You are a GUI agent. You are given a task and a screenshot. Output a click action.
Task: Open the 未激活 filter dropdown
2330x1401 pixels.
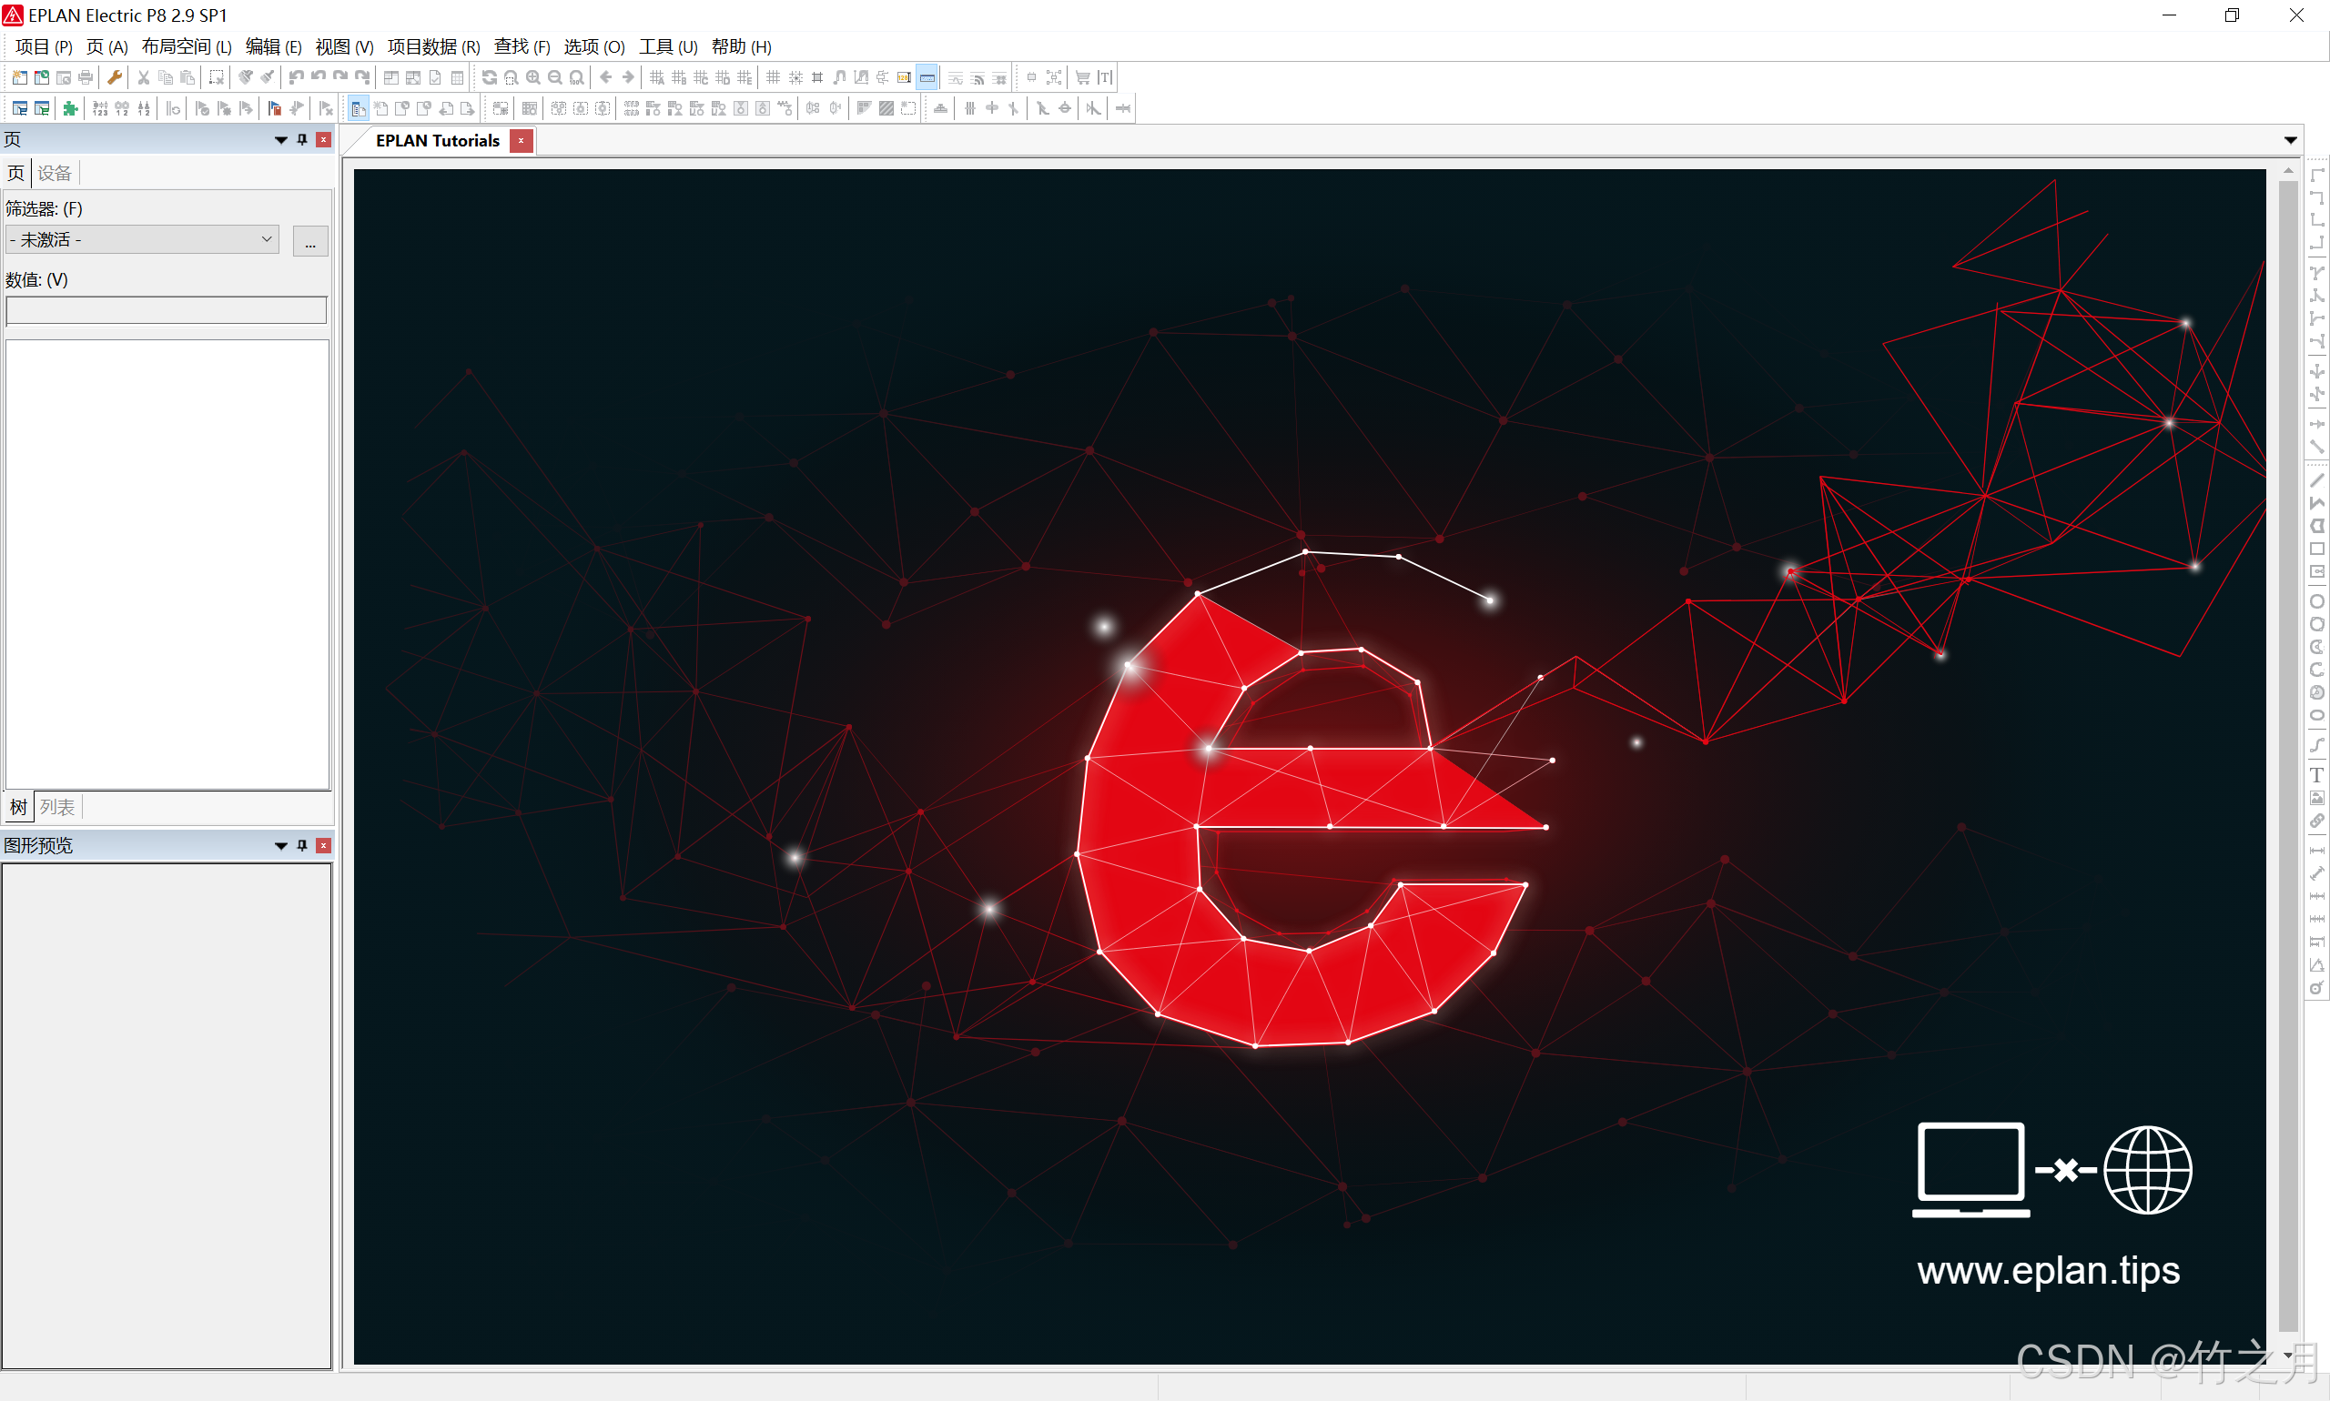pos(142,240)
